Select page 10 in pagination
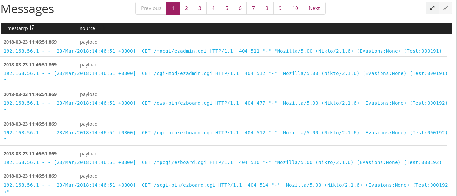This screenshot has width=457, height=196. click(x=295, y=8)
